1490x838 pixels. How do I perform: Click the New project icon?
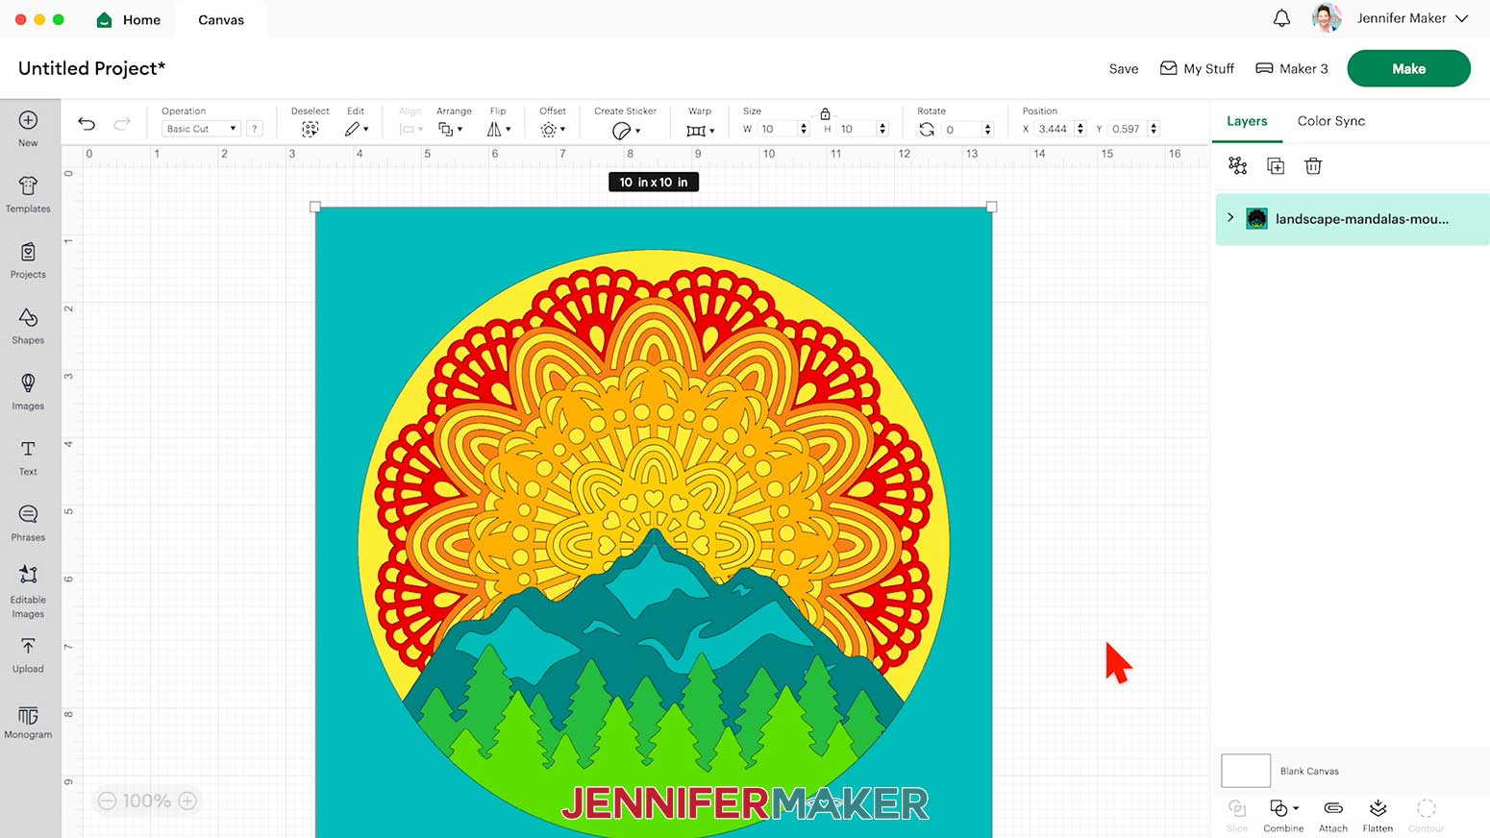[x=28, y=121]
